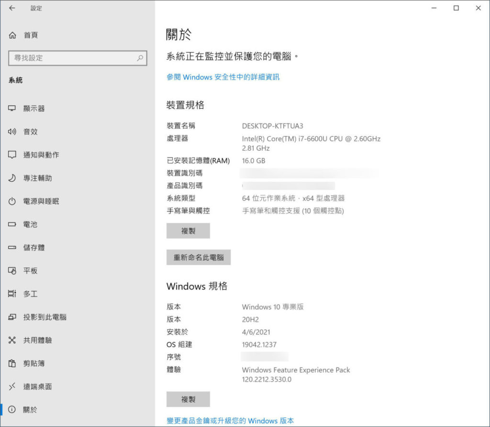Click the home (首頁) house icon

point(12,35)
